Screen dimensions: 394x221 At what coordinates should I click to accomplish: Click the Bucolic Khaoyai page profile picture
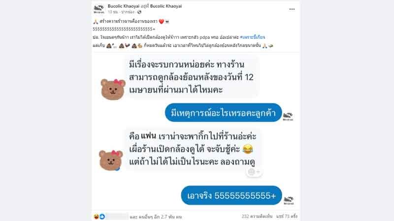point(99,9)
